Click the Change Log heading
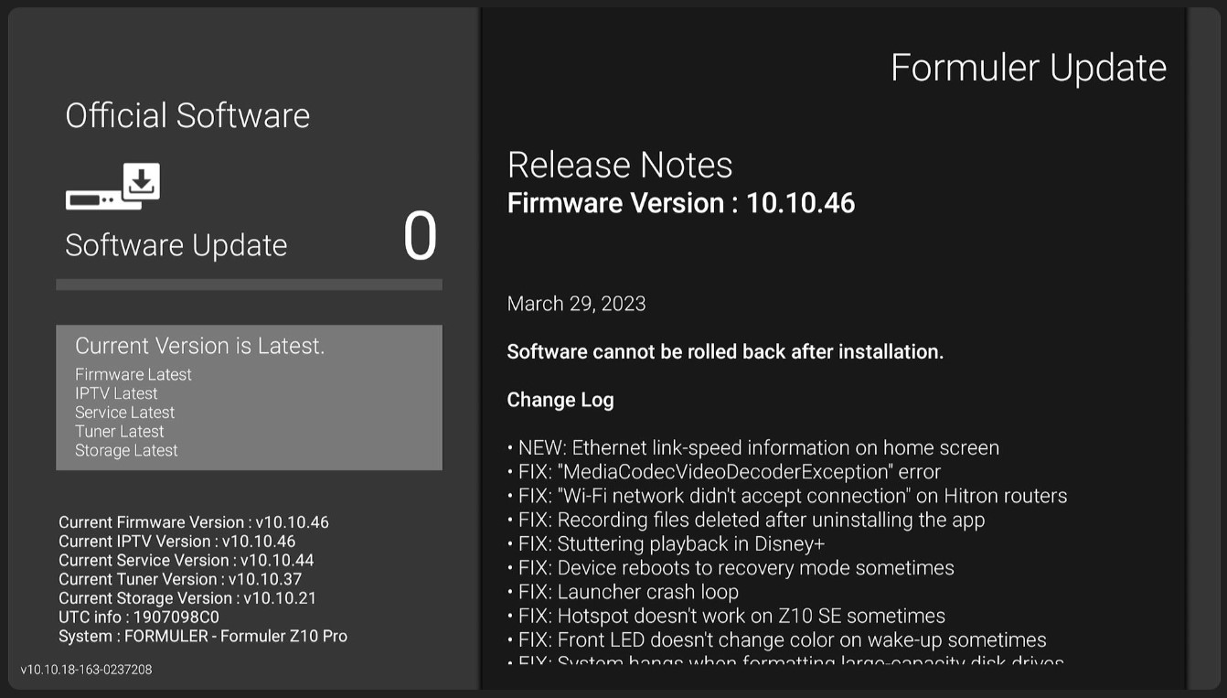 pos(560,400)
